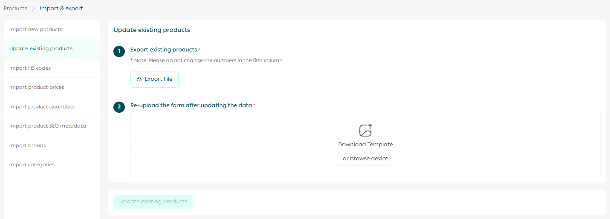Click the or browse device button
The height and width of the screenshot is (219, 610).
click(x=365, y=159)
